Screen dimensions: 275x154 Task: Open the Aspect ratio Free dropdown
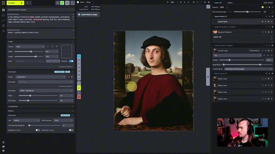30,47
